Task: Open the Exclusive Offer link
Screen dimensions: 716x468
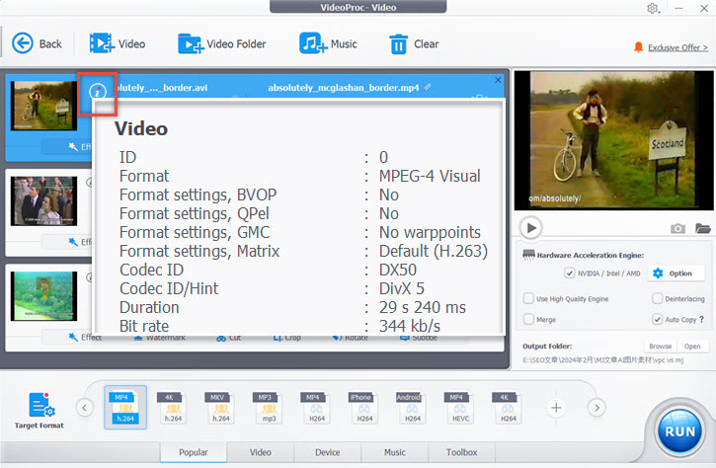Action: (x=677, y=47)
